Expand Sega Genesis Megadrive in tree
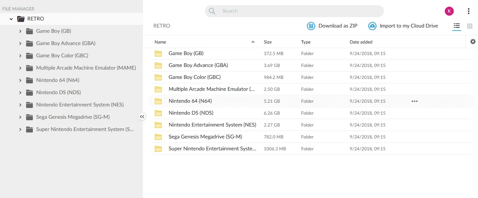The height and width of the screenshot is (198, 478). coord(21,117)
